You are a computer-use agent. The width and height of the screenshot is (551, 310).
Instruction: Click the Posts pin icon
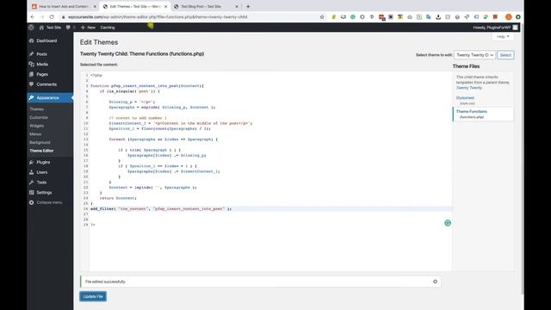tap(32, 54)
